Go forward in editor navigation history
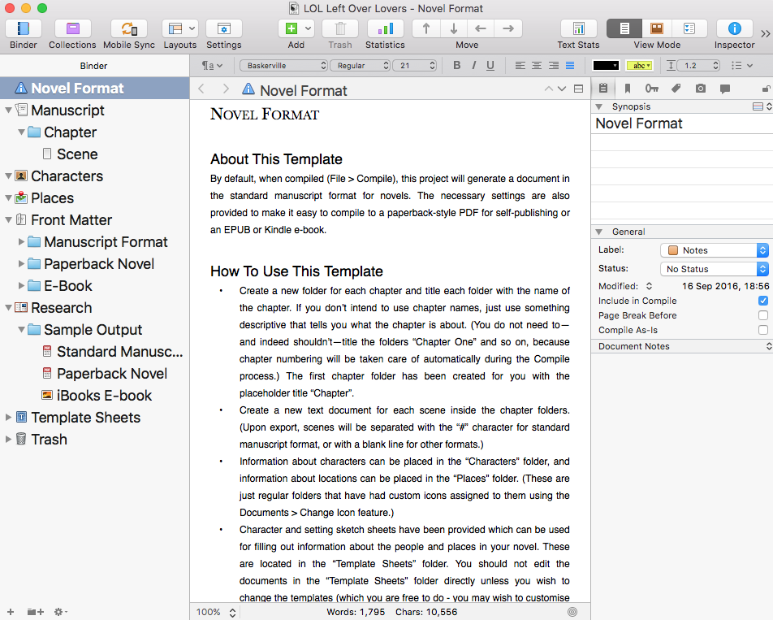773x620 pixels. 226,89
